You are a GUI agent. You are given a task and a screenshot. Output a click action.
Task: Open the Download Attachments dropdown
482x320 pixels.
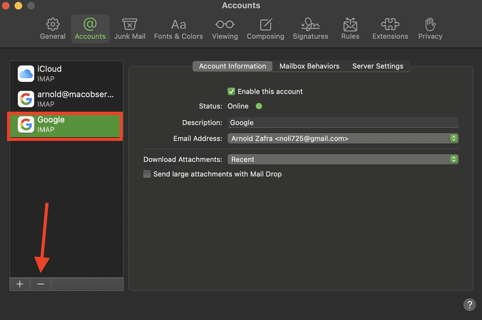(343, 159)
